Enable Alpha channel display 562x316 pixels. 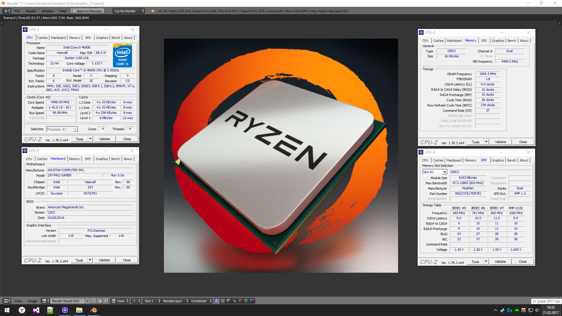point(229,301)
